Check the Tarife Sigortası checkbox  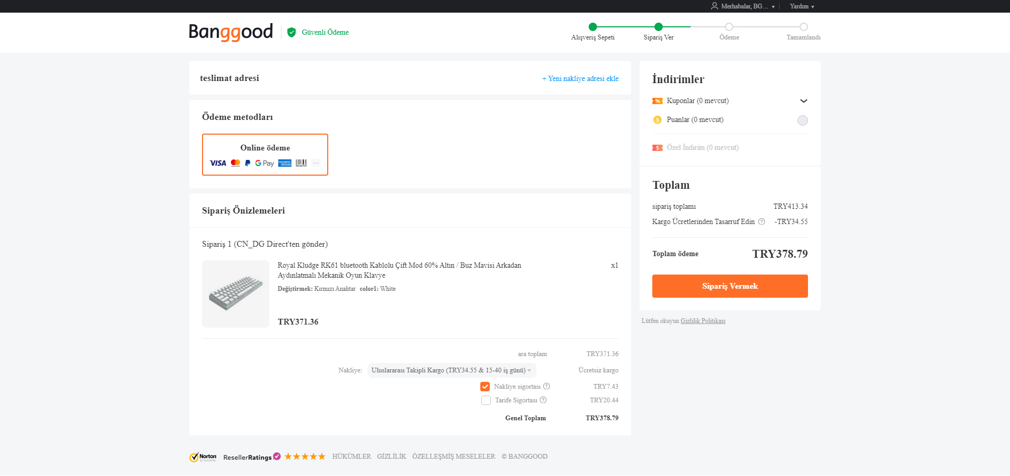click(x=486, y=400)
